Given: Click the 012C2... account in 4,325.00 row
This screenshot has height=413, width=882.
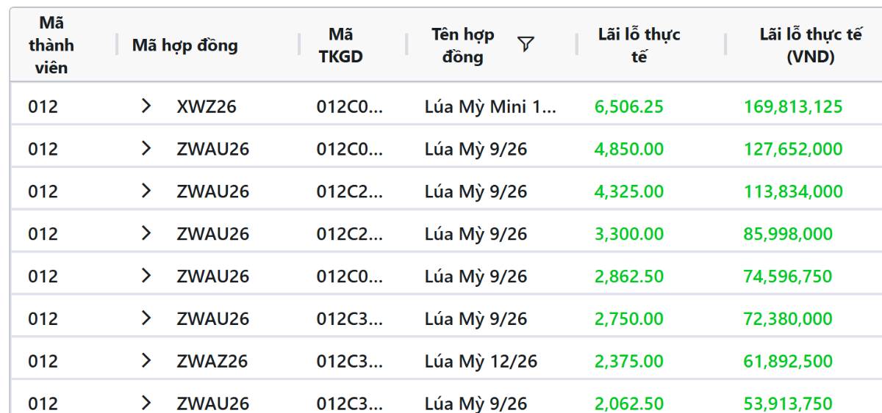Looking at the screenshot, I should click(x=348, y=192).
